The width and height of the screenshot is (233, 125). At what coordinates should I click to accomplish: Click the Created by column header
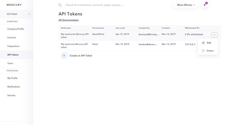pyautogui.click(x=144, y=28)
